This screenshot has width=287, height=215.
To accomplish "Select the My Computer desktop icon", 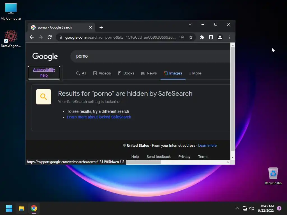I will tap(11, 12).
